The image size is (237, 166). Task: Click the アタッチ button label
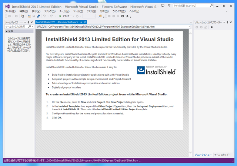click(67, 16)
